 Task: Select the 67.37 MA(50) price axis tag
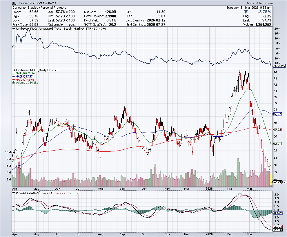pyautogui.click(x=278, y=114)
